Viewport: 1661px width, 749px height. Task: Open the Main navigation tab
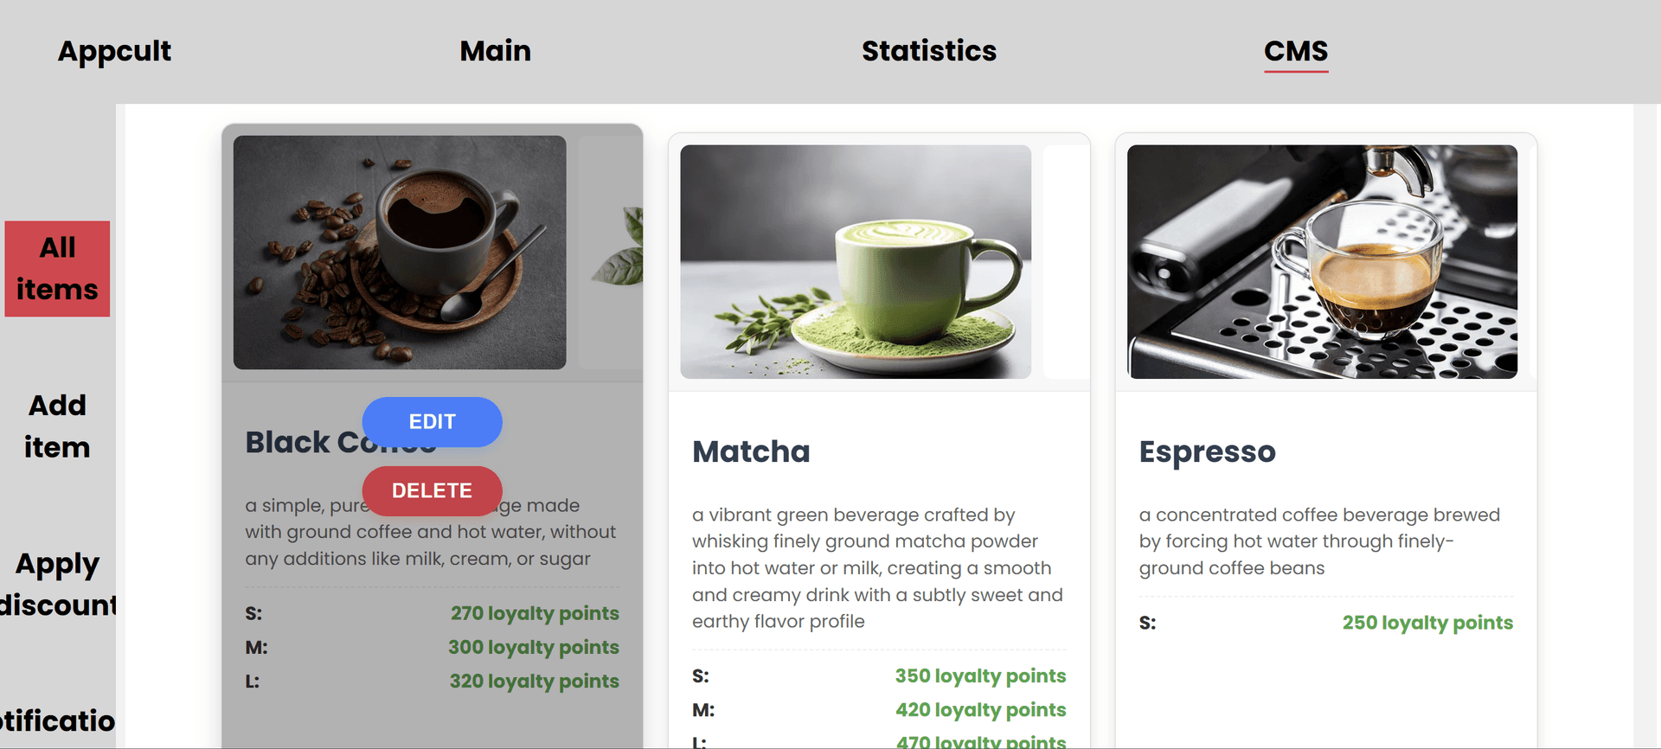[x=495, y=51]
